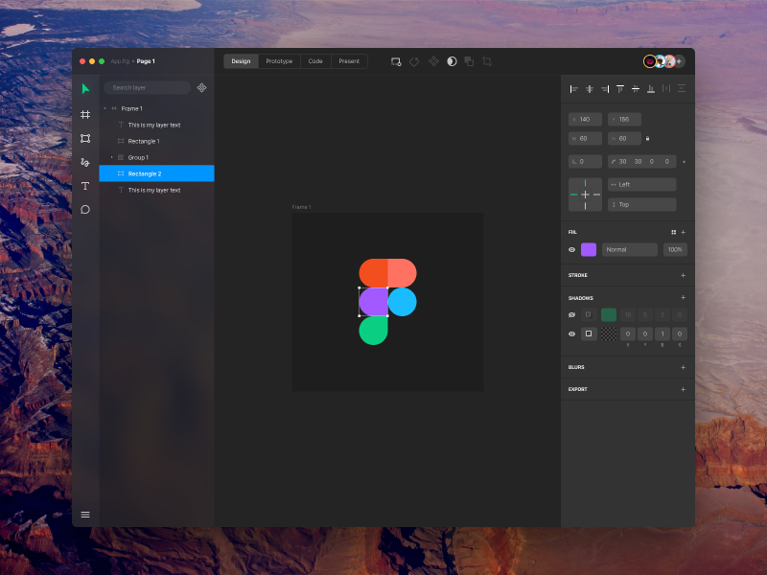This screenshot has height=575, width=767.
Task: Click the constraints widget center cross
Action: coord(585,195)
